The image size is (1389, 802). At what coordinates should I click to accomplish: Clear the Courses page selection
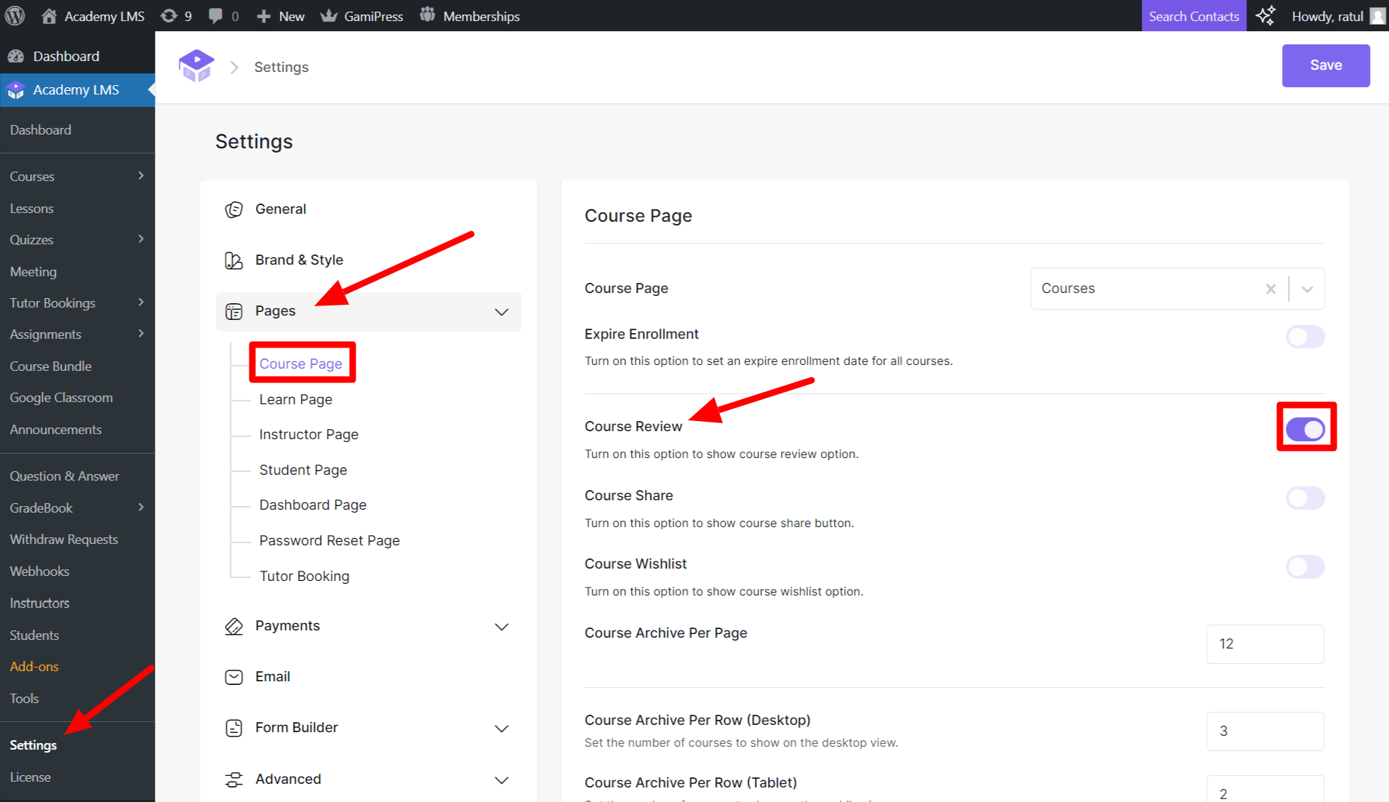click(1270, 288)
